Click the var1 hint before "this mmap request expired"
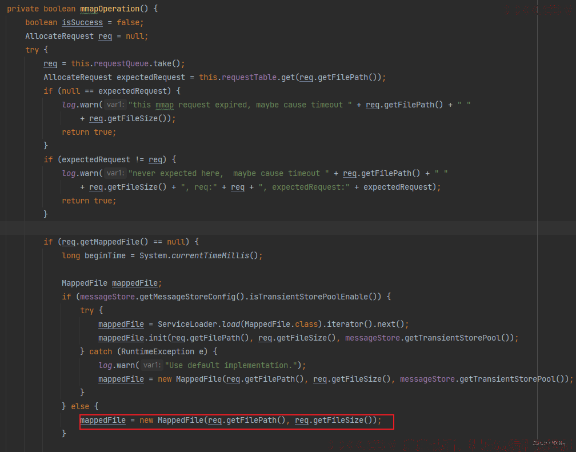 point(115,105)
